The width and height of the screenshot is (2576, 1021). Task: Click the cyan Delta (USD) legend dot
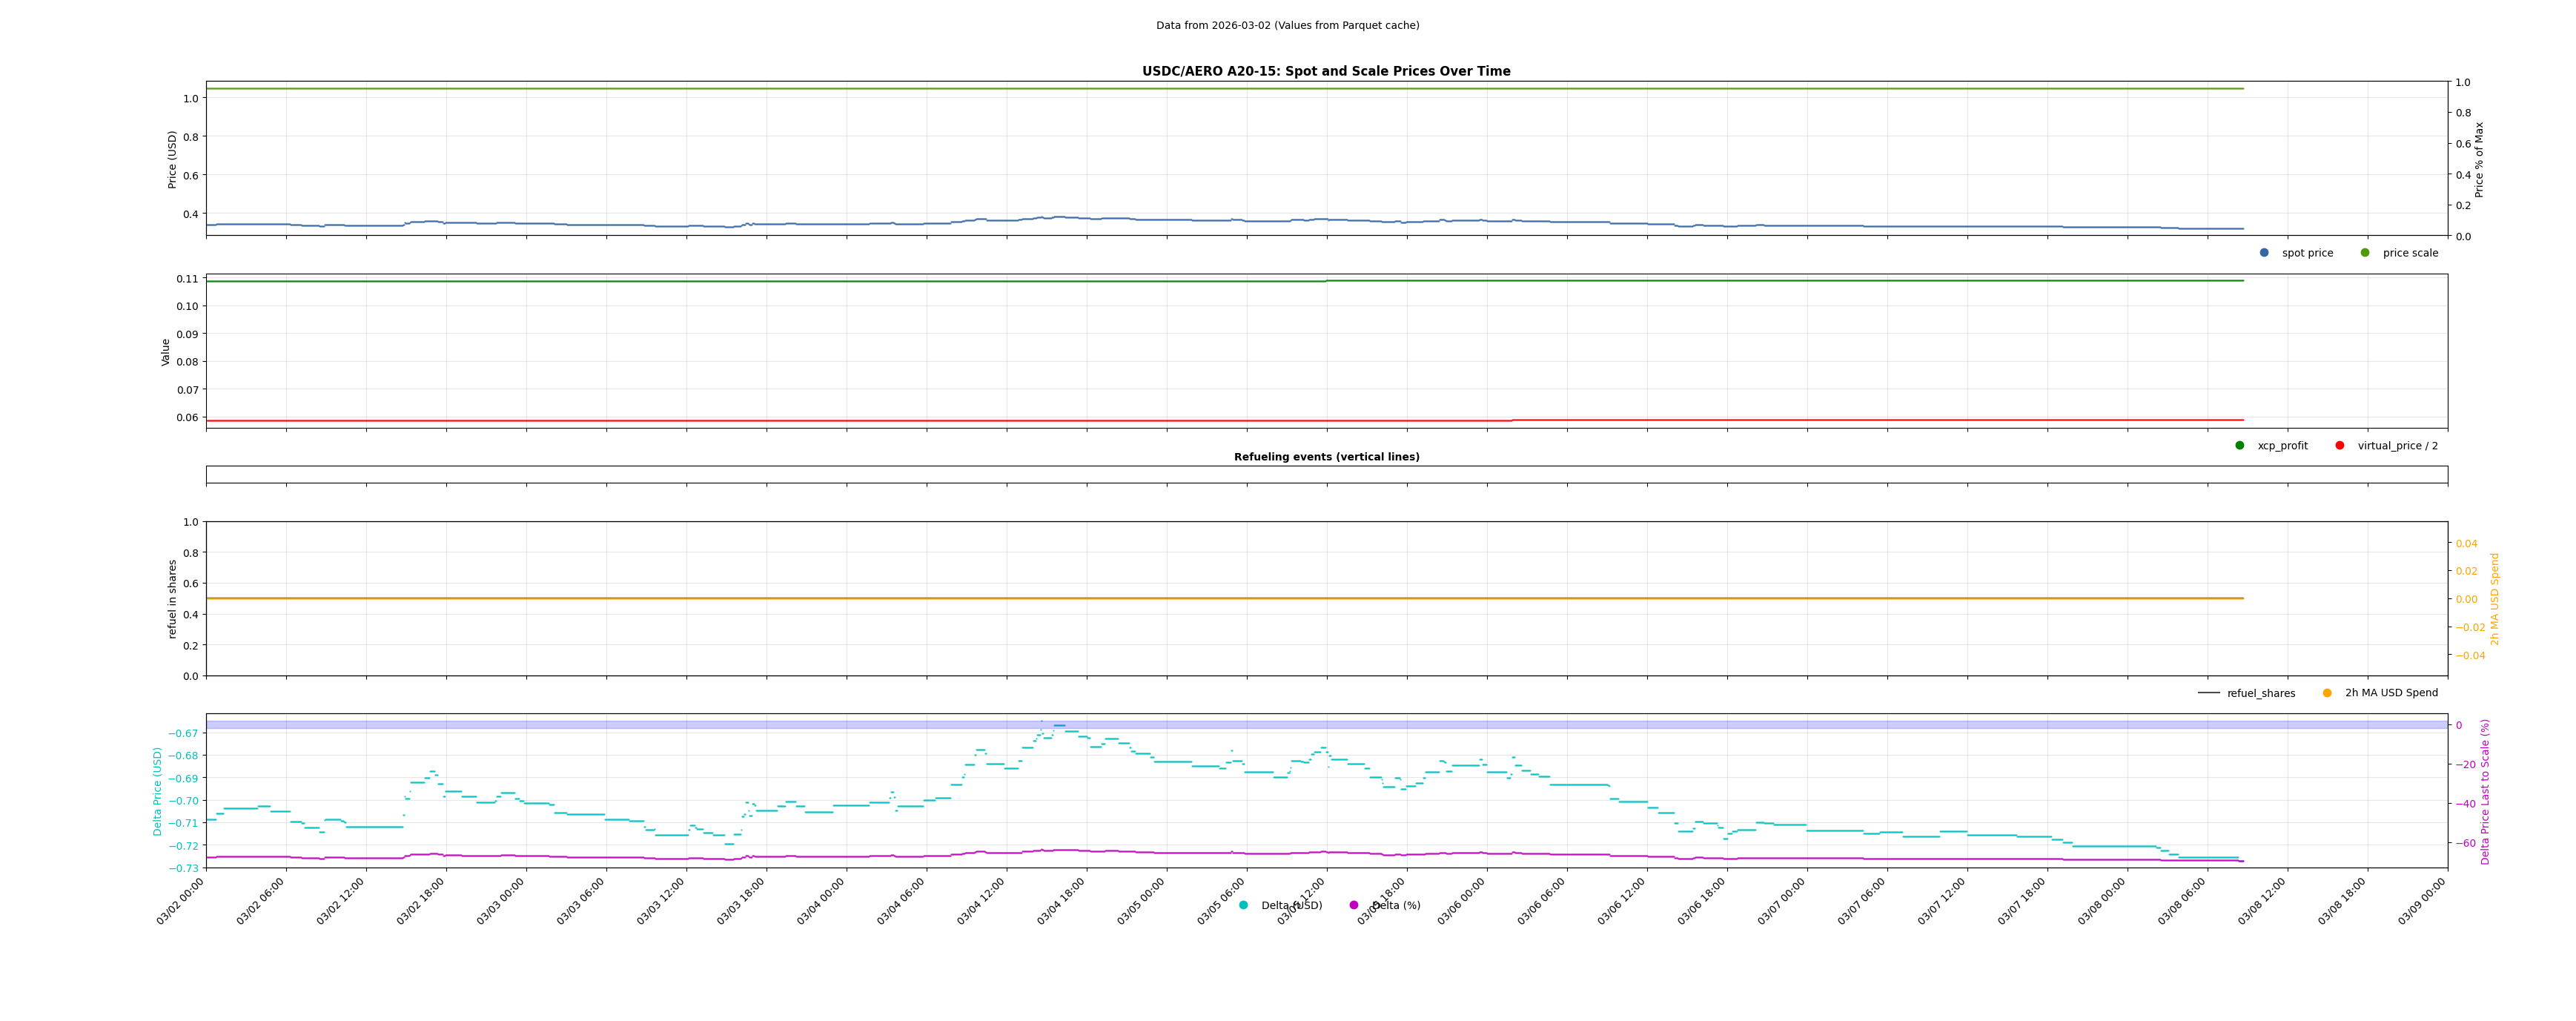point(1244,905)
